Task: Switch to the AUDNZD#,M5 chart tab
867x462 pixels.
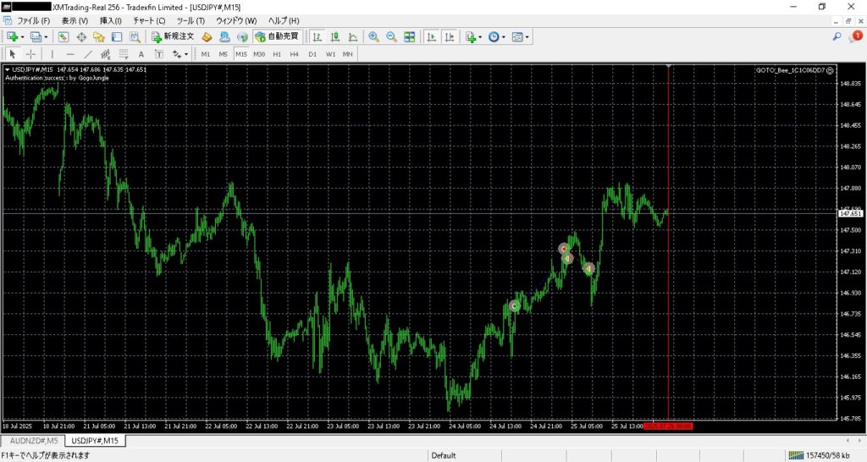Action: (x=33, y=441)
